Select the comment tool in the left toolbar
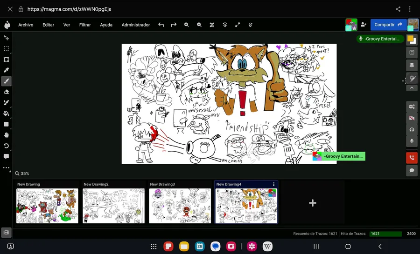 coord(6,156)
